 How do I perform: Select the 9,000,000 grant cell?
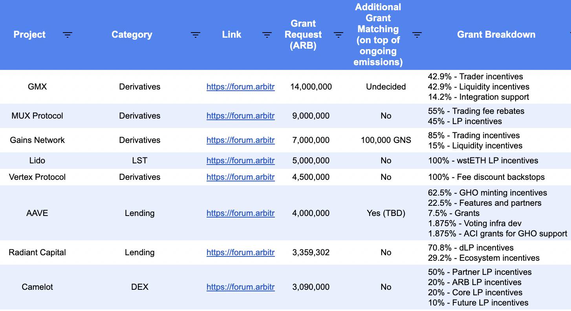coord(311,116)
